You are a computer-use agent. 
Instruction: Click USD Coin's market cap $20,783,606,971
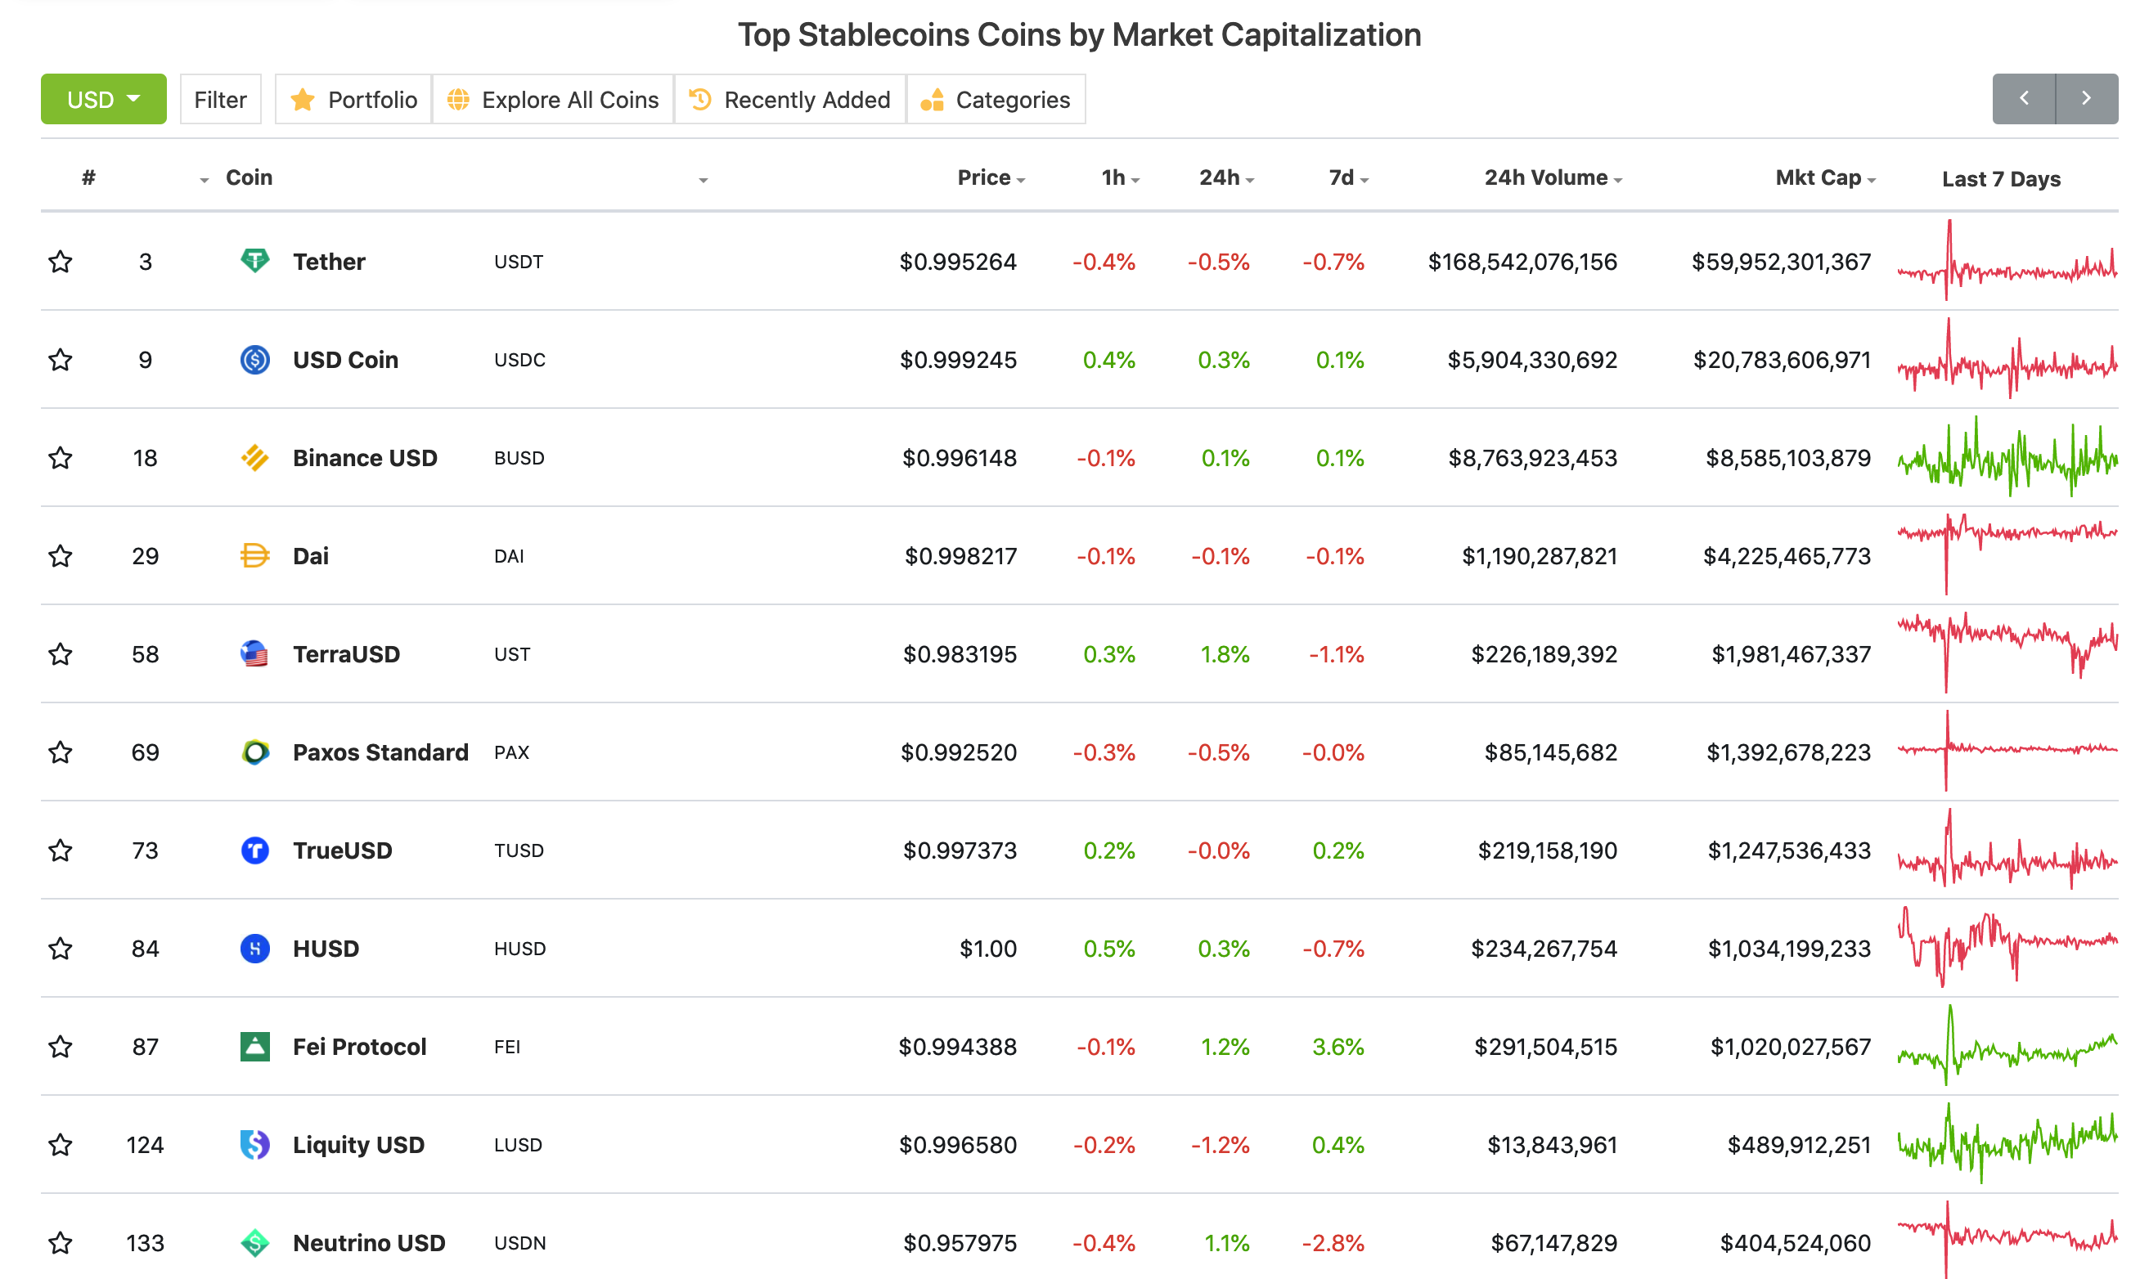pos(1782,359)
